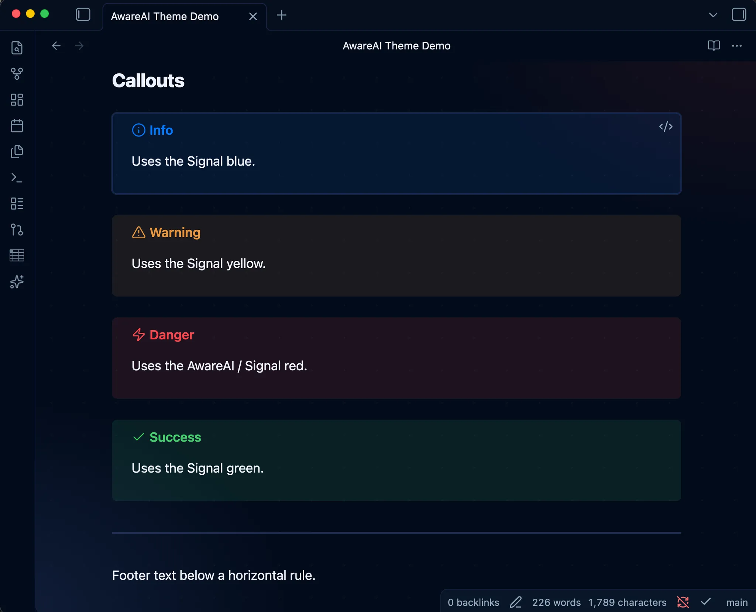
Task: Click the Callouts heading
Action: click(148, 81)
